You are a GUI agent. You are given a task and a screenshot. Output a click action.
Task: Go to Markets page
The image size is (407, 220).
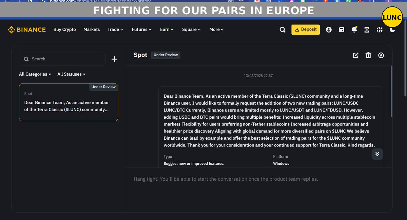[92, 29]
